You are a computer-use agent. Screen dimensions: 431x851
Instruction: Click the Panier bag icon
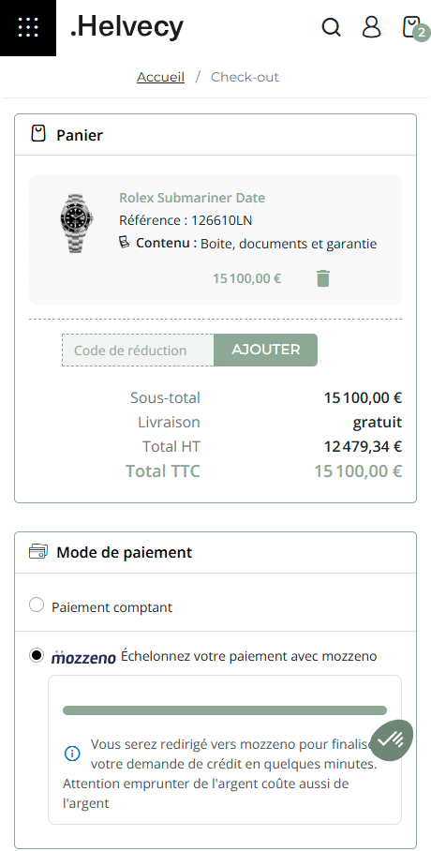coord(38,134)
